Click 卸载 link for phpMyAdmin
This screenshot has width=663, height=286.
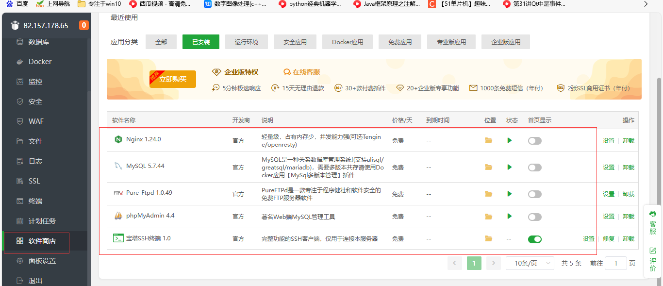629,217
